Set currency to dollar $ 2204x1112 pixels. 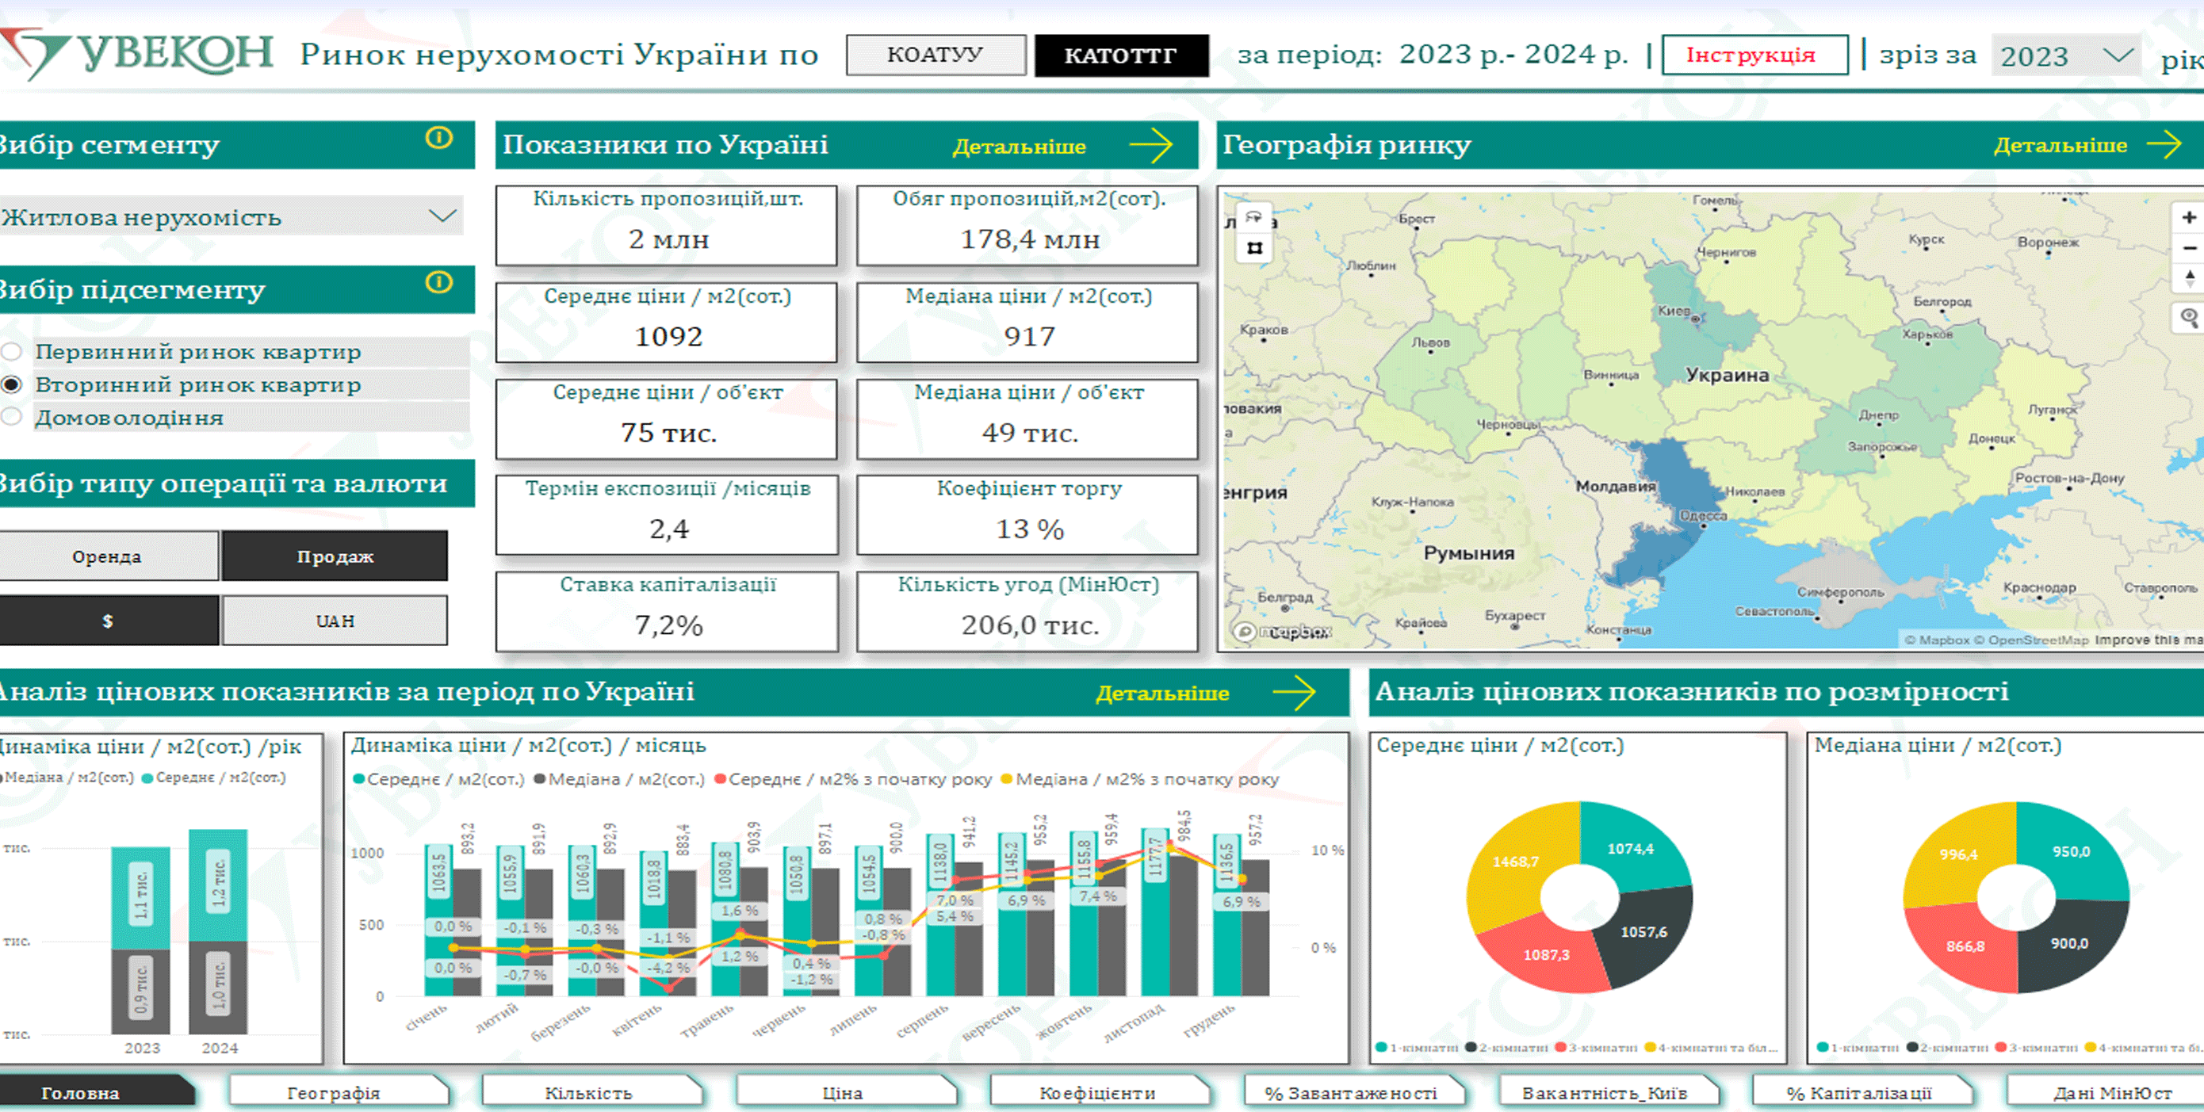point(108,621)
